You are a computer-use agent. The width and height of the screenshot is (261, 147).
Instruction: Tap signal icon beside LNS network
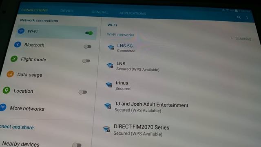(110, 65)
